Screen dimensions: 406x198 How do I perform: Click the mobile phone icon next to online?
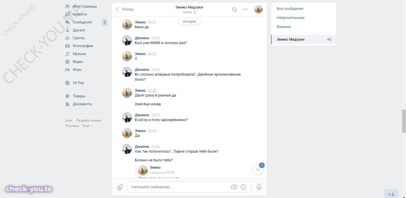click(x=195, y=12)
